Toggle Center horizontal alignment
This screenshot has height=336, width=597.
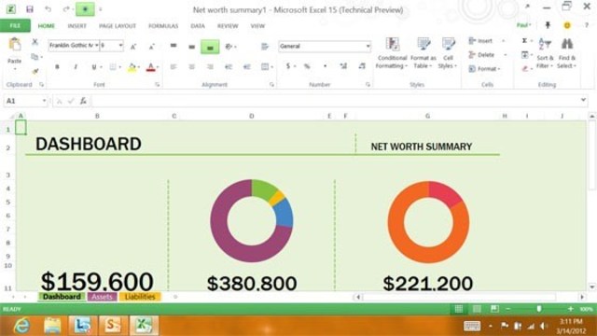[191, 67]
